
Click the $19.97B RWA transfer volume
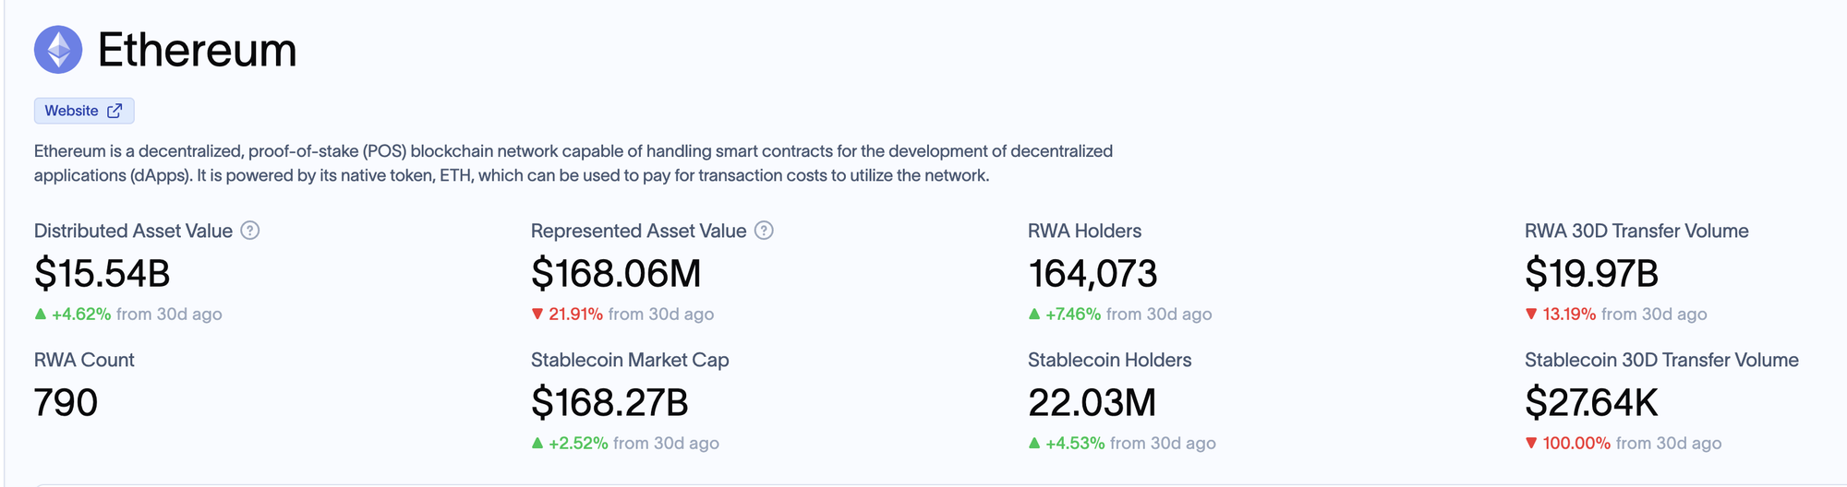[1592, 274]
